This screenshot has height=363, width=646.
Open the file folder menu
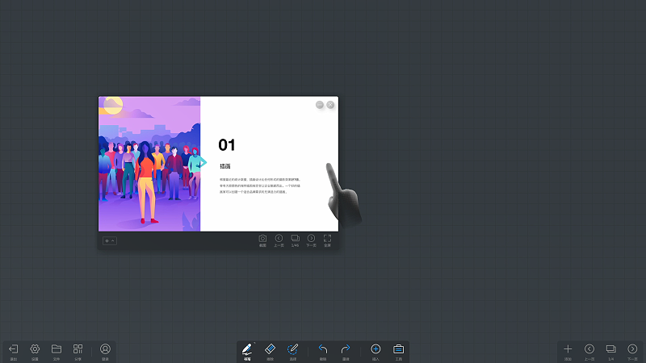(x=57, y=350)
